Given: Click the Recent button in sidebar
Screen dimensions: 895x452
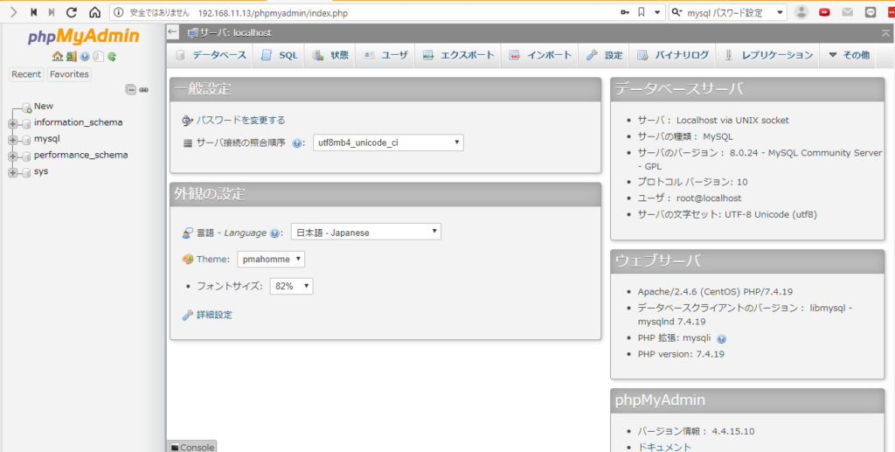Looking at the screenshot, I should [x=26, y=74].
